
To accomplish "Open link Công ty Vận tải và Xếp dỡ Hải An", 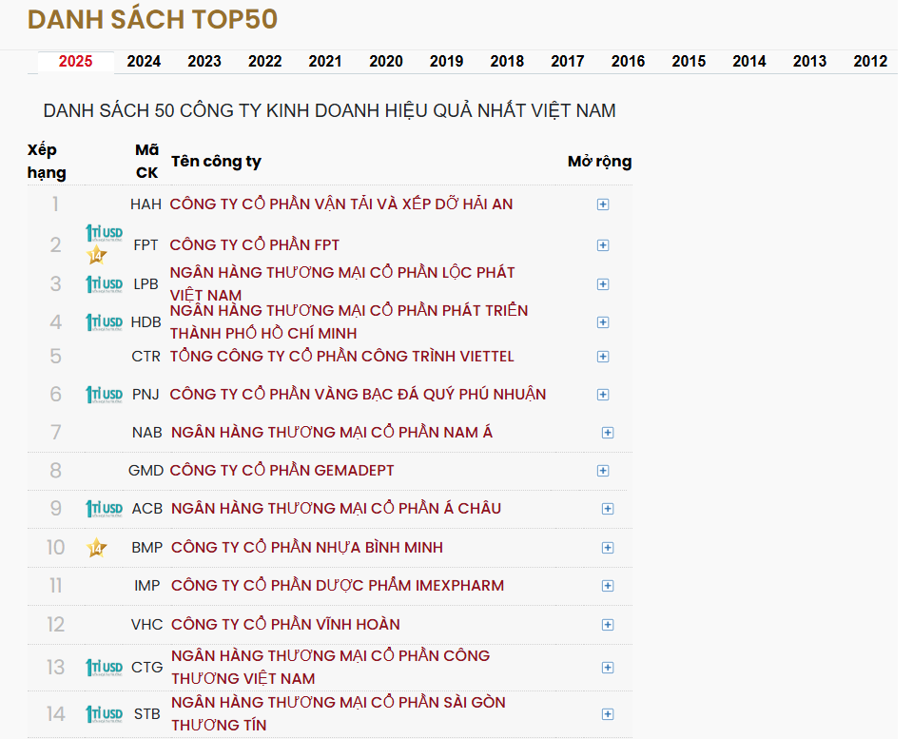I will click(x=341, y=204).
